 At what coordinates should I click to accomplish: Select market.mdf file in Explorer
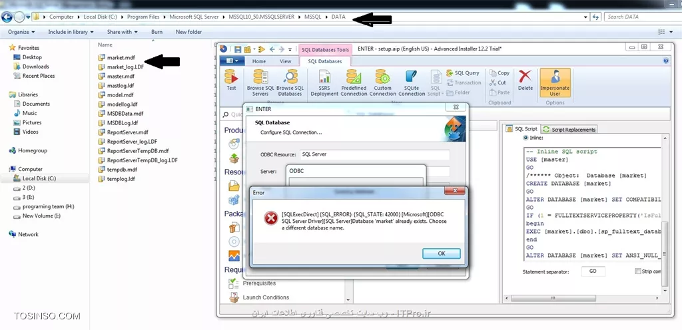tap(117, 58)
